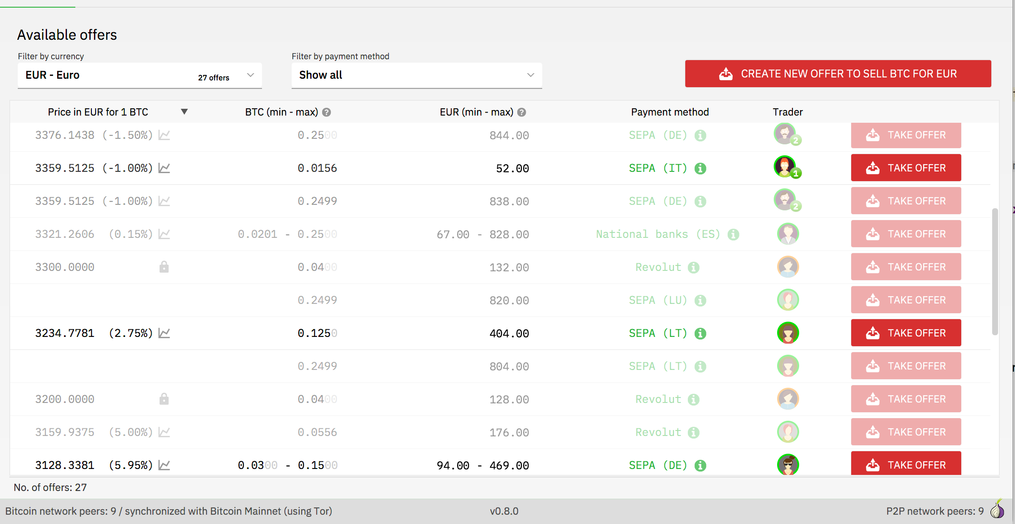Click Create New Offer to Sell BTC for EUR
Image resolution: width=1015 pixels, height=524 pixels.
coord(838,74)
